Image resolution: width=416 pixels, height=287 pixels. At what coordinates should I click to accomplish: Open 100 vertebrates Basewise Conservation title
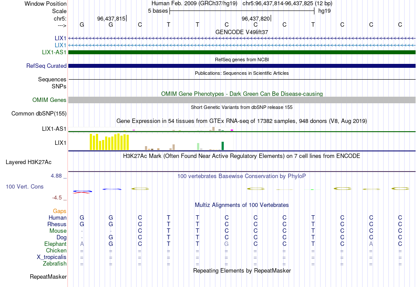[242, 176]
